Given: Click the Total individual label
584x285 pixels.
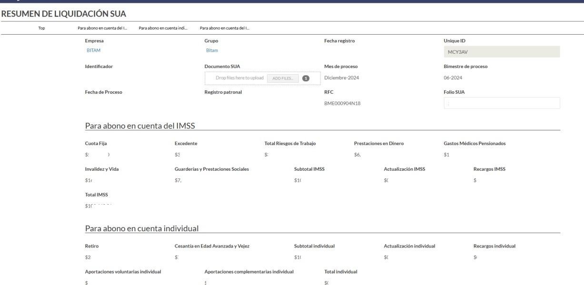Looking at the screenshot, I should pyautogui.click(x=341, y=272).
